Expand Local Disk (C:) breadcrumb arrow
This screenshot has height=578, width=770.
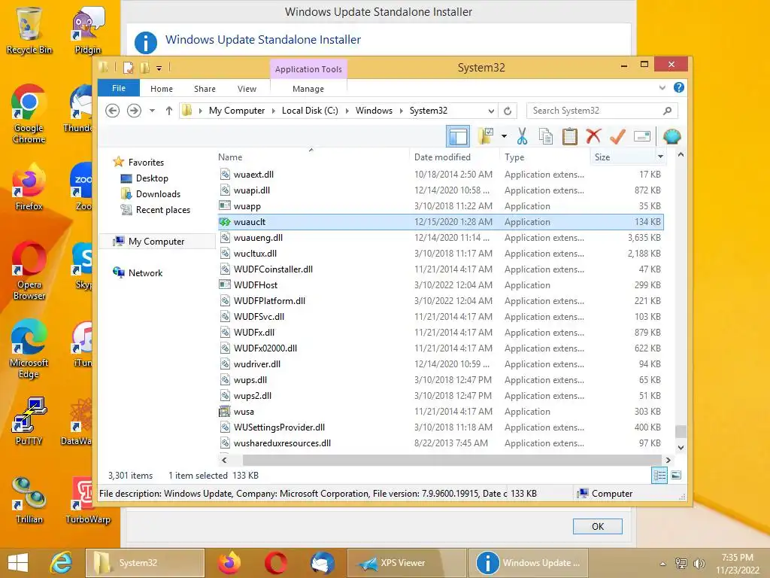pos(347,111)
